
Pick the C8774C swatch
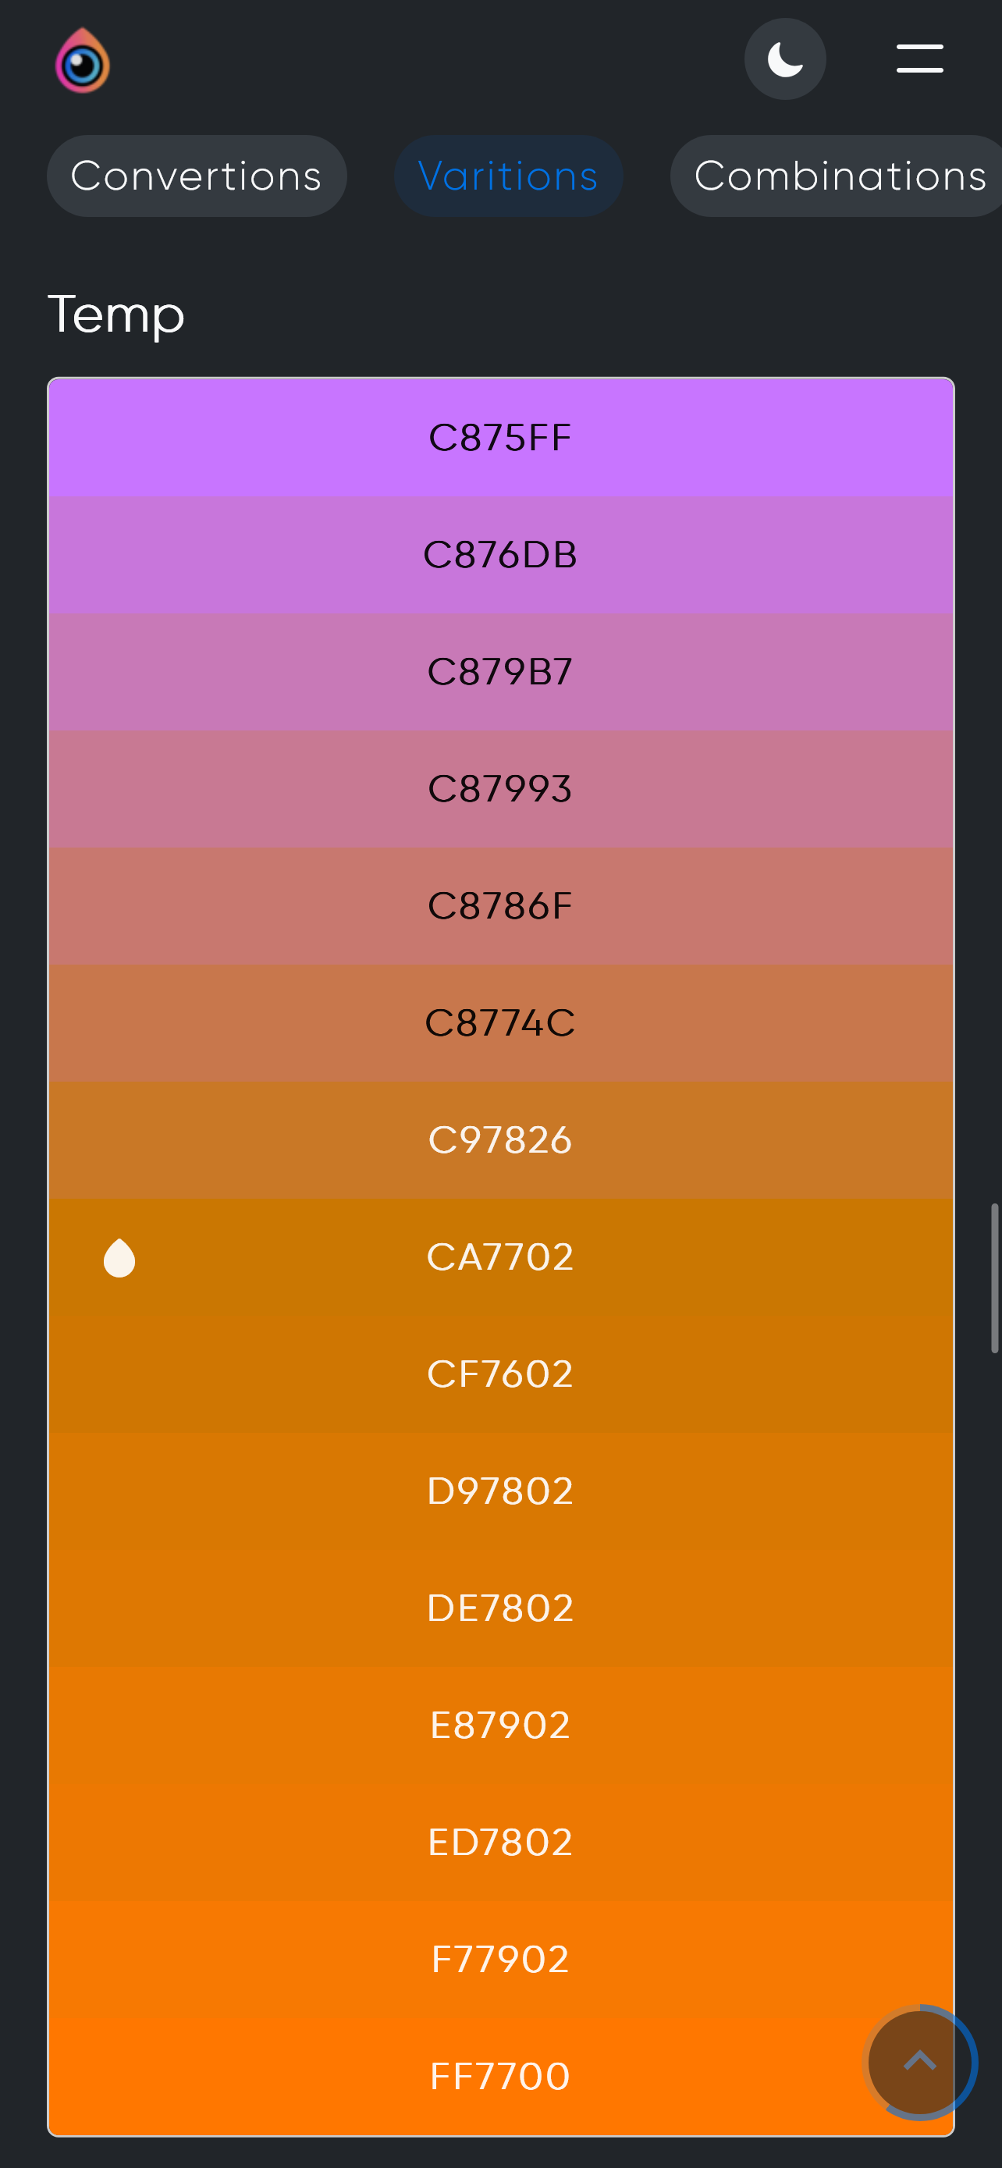tap(500, 1022)
